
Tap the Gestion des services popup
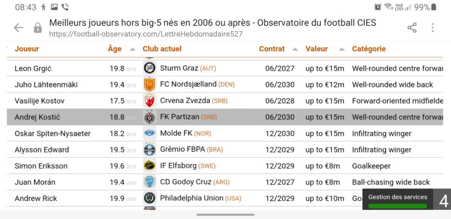pos(398,197)
